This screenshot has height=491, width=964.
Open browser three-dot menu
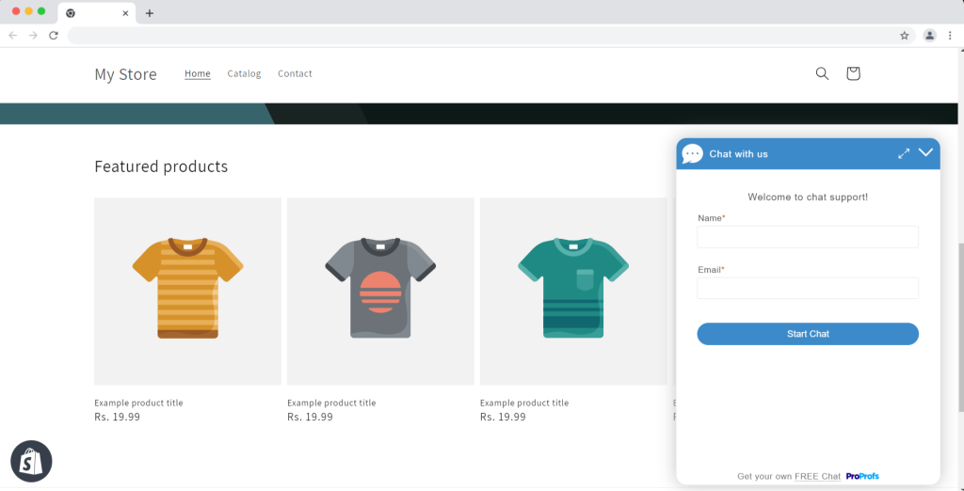950,36
